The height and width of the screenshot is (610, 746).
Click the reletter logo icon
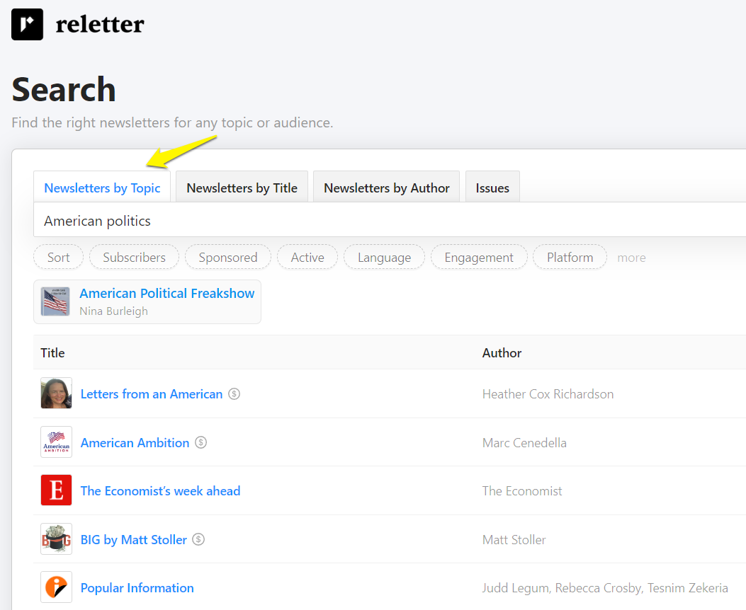(x=26, y=24)
